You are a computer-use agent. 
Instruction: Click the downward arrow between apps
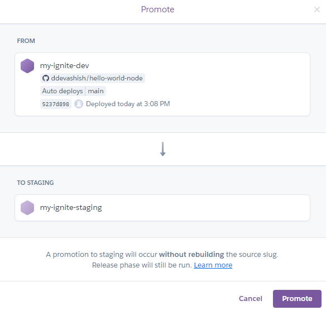click(163, 149)
